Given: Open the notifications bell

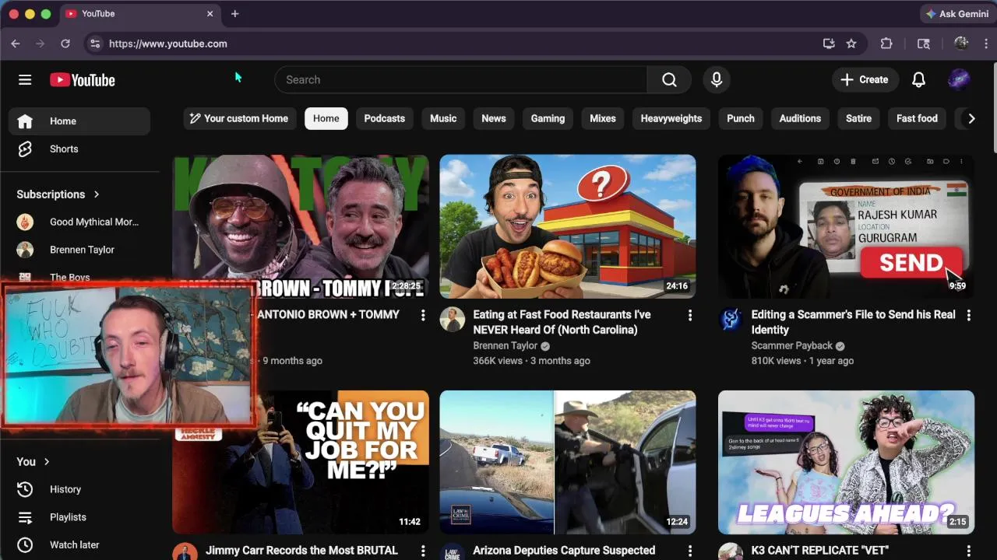Looking at the screenshot, I should [919, 79].
